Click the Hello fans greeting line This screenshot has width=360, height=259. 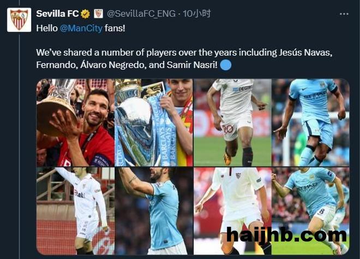tap(81, 28)
